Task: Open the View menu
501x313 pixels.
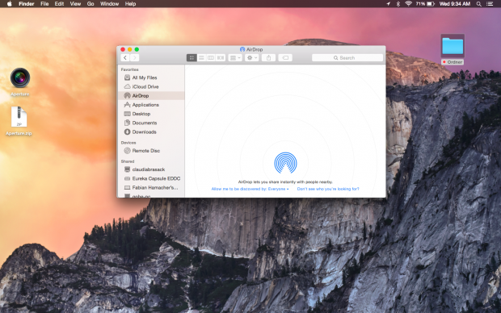Action: (x=75, y=4)
